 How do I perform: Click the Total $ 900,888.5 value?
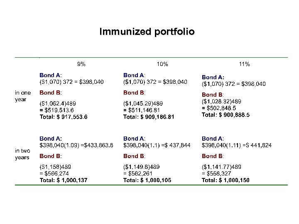click(225, 115)
